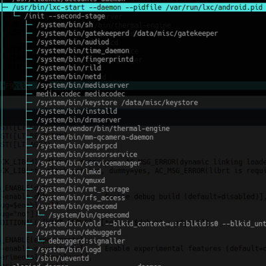Choose the /system/bin/rild process row
The image size is (266, 266).
point(68,68)
